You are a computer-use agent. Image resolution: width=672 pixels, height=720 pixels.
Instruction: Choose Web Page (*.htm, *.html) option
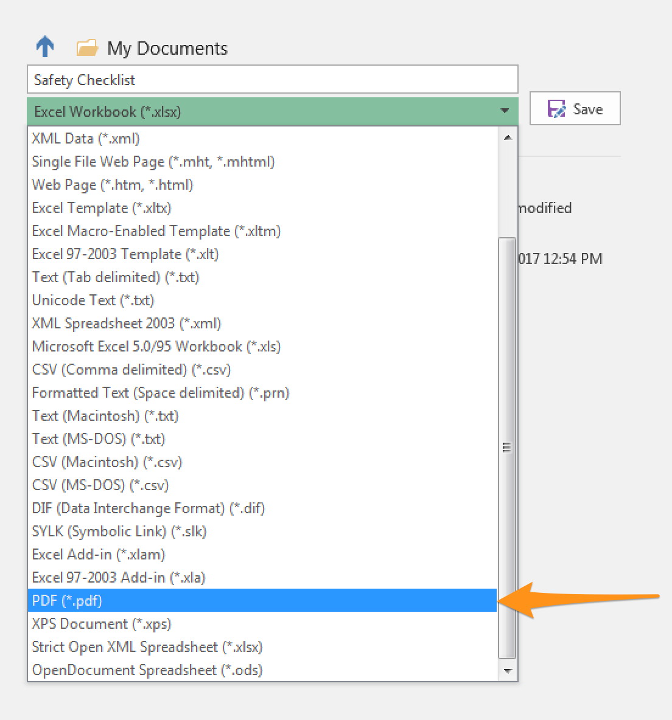[113, 185]
